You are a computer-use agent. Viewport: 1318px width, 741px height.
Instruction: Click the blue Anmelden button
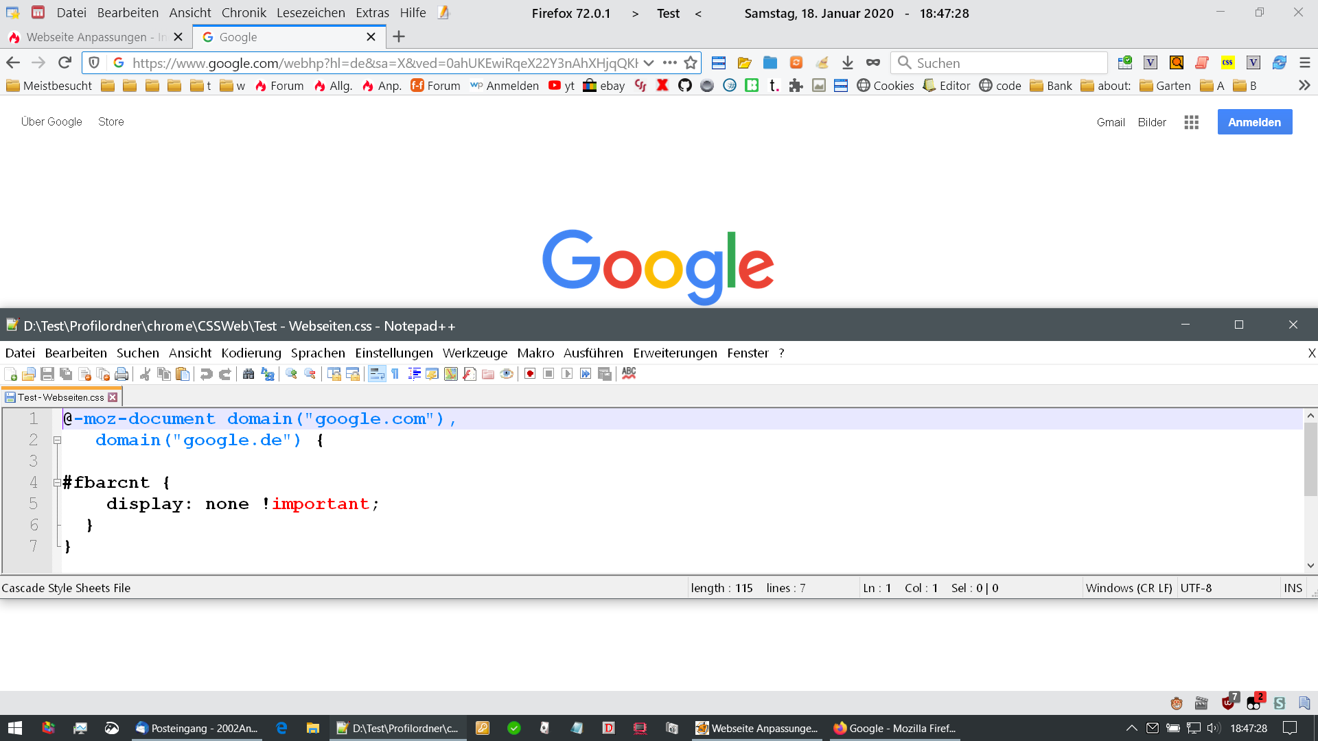(1254, 122)
